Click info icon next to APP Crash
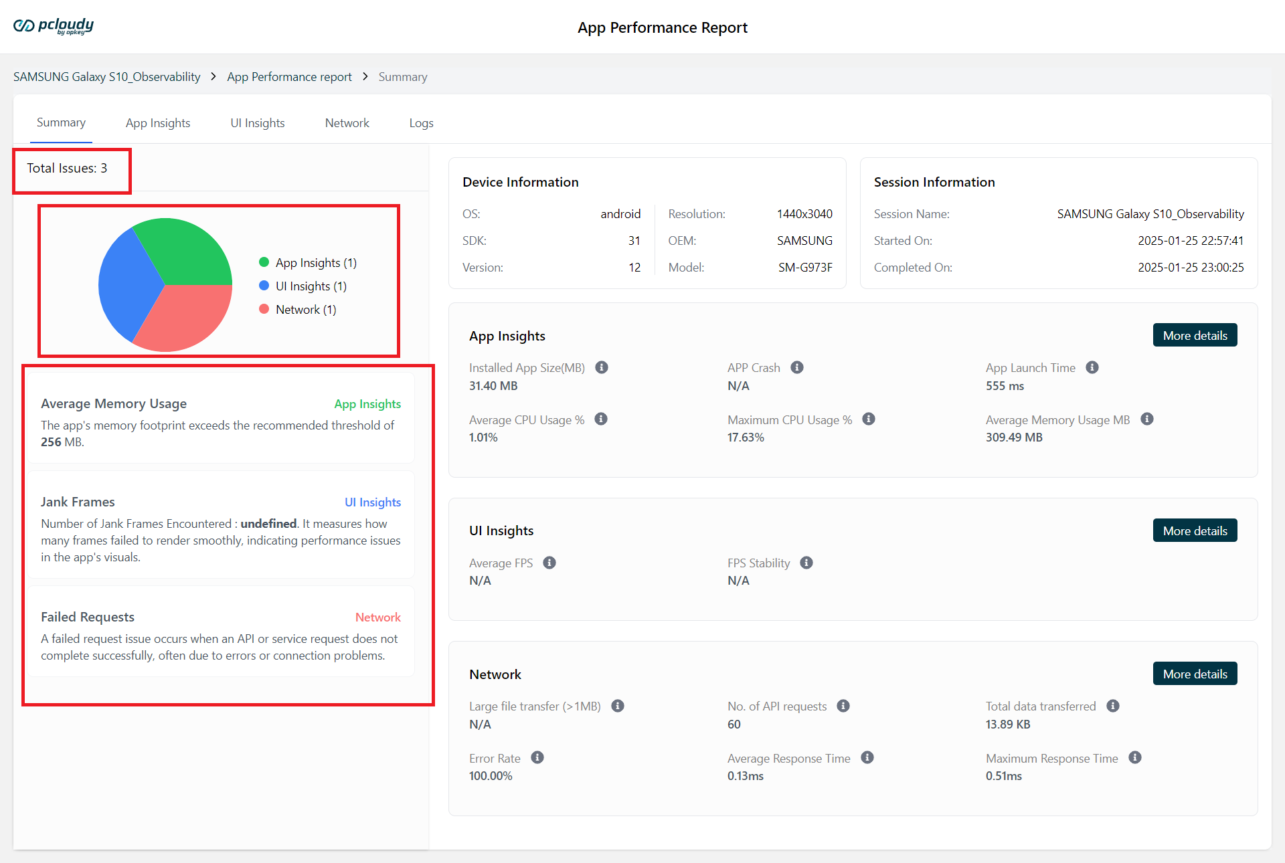This screenshot has height=863, width=1285. pos(796,367)
